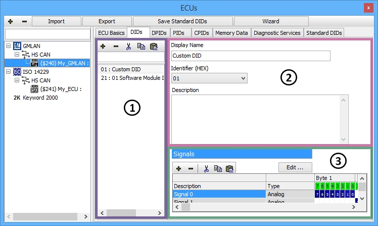Click the Import button
This screenshot has width=378, height=226.
coord(56,21)
